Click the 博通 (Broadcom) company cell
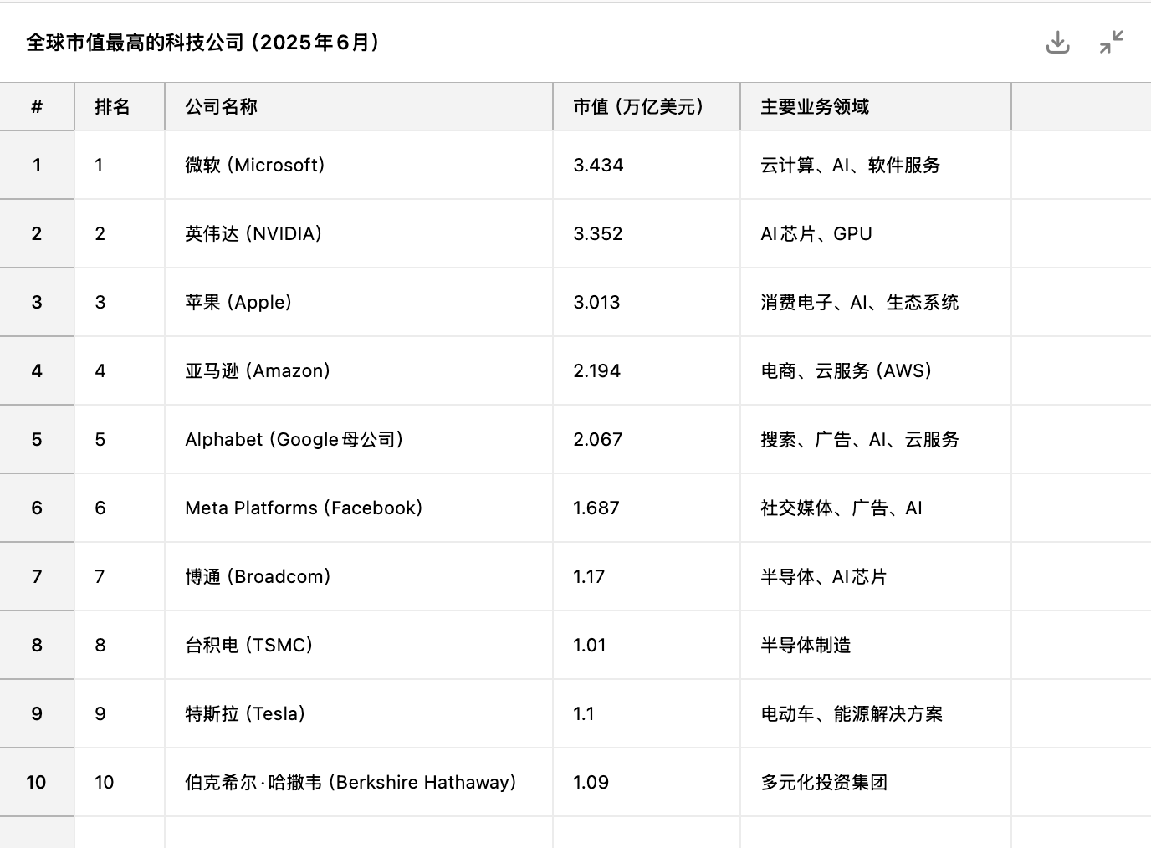1151x848 pixels. (x=359, y=576)
